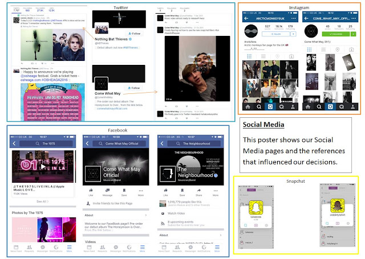Tap back arrow on ARCTICMONKEYSUK Instagram

(246, 18)
